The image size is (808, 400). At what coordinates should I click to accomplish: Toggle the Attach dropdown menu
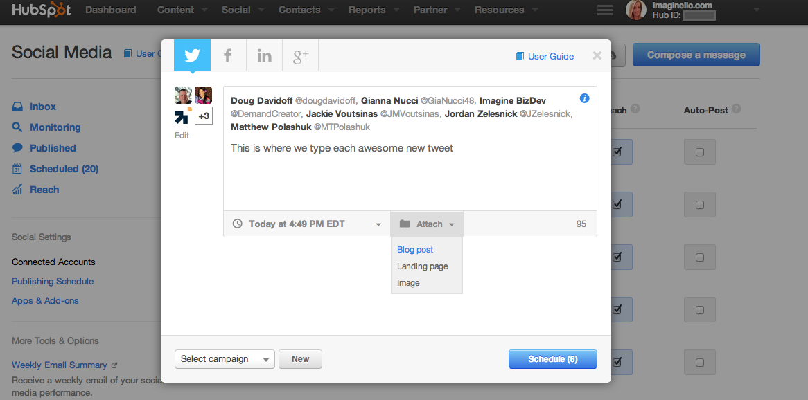427,224
